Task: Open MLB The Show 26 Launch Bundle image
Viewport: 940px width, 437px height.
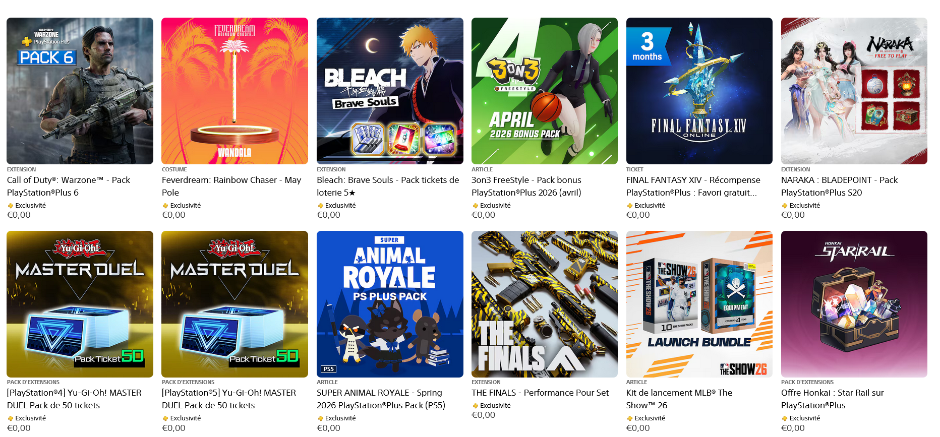Action: coord(699,304)
